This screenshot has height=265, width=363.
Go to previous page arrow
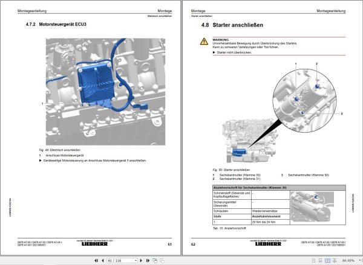103,260
